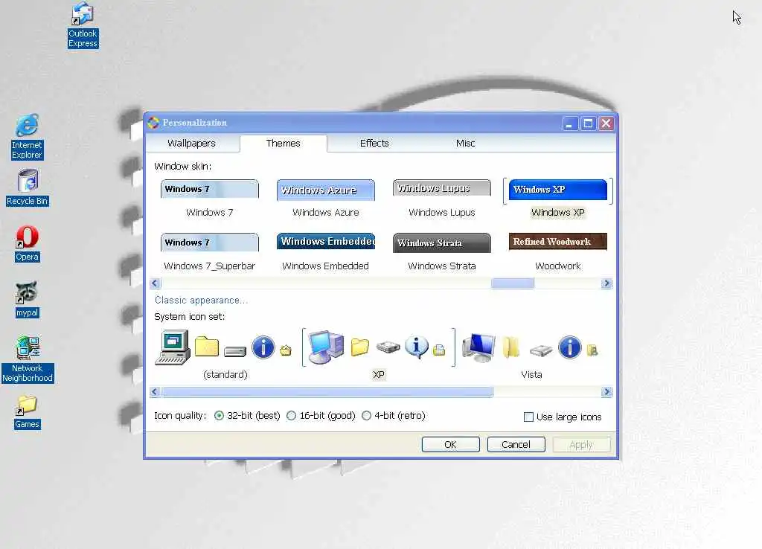Click icon set list left scroll arrow

[155, 391]
